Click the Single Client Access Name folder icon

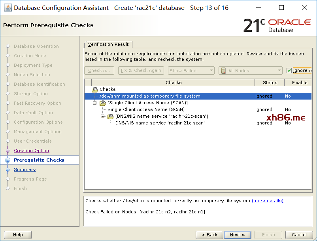click(x=103, y=103)
